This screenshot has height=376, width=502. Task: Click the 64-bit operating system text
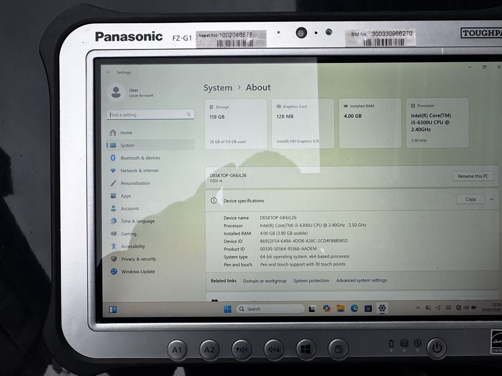pos(305,256)
